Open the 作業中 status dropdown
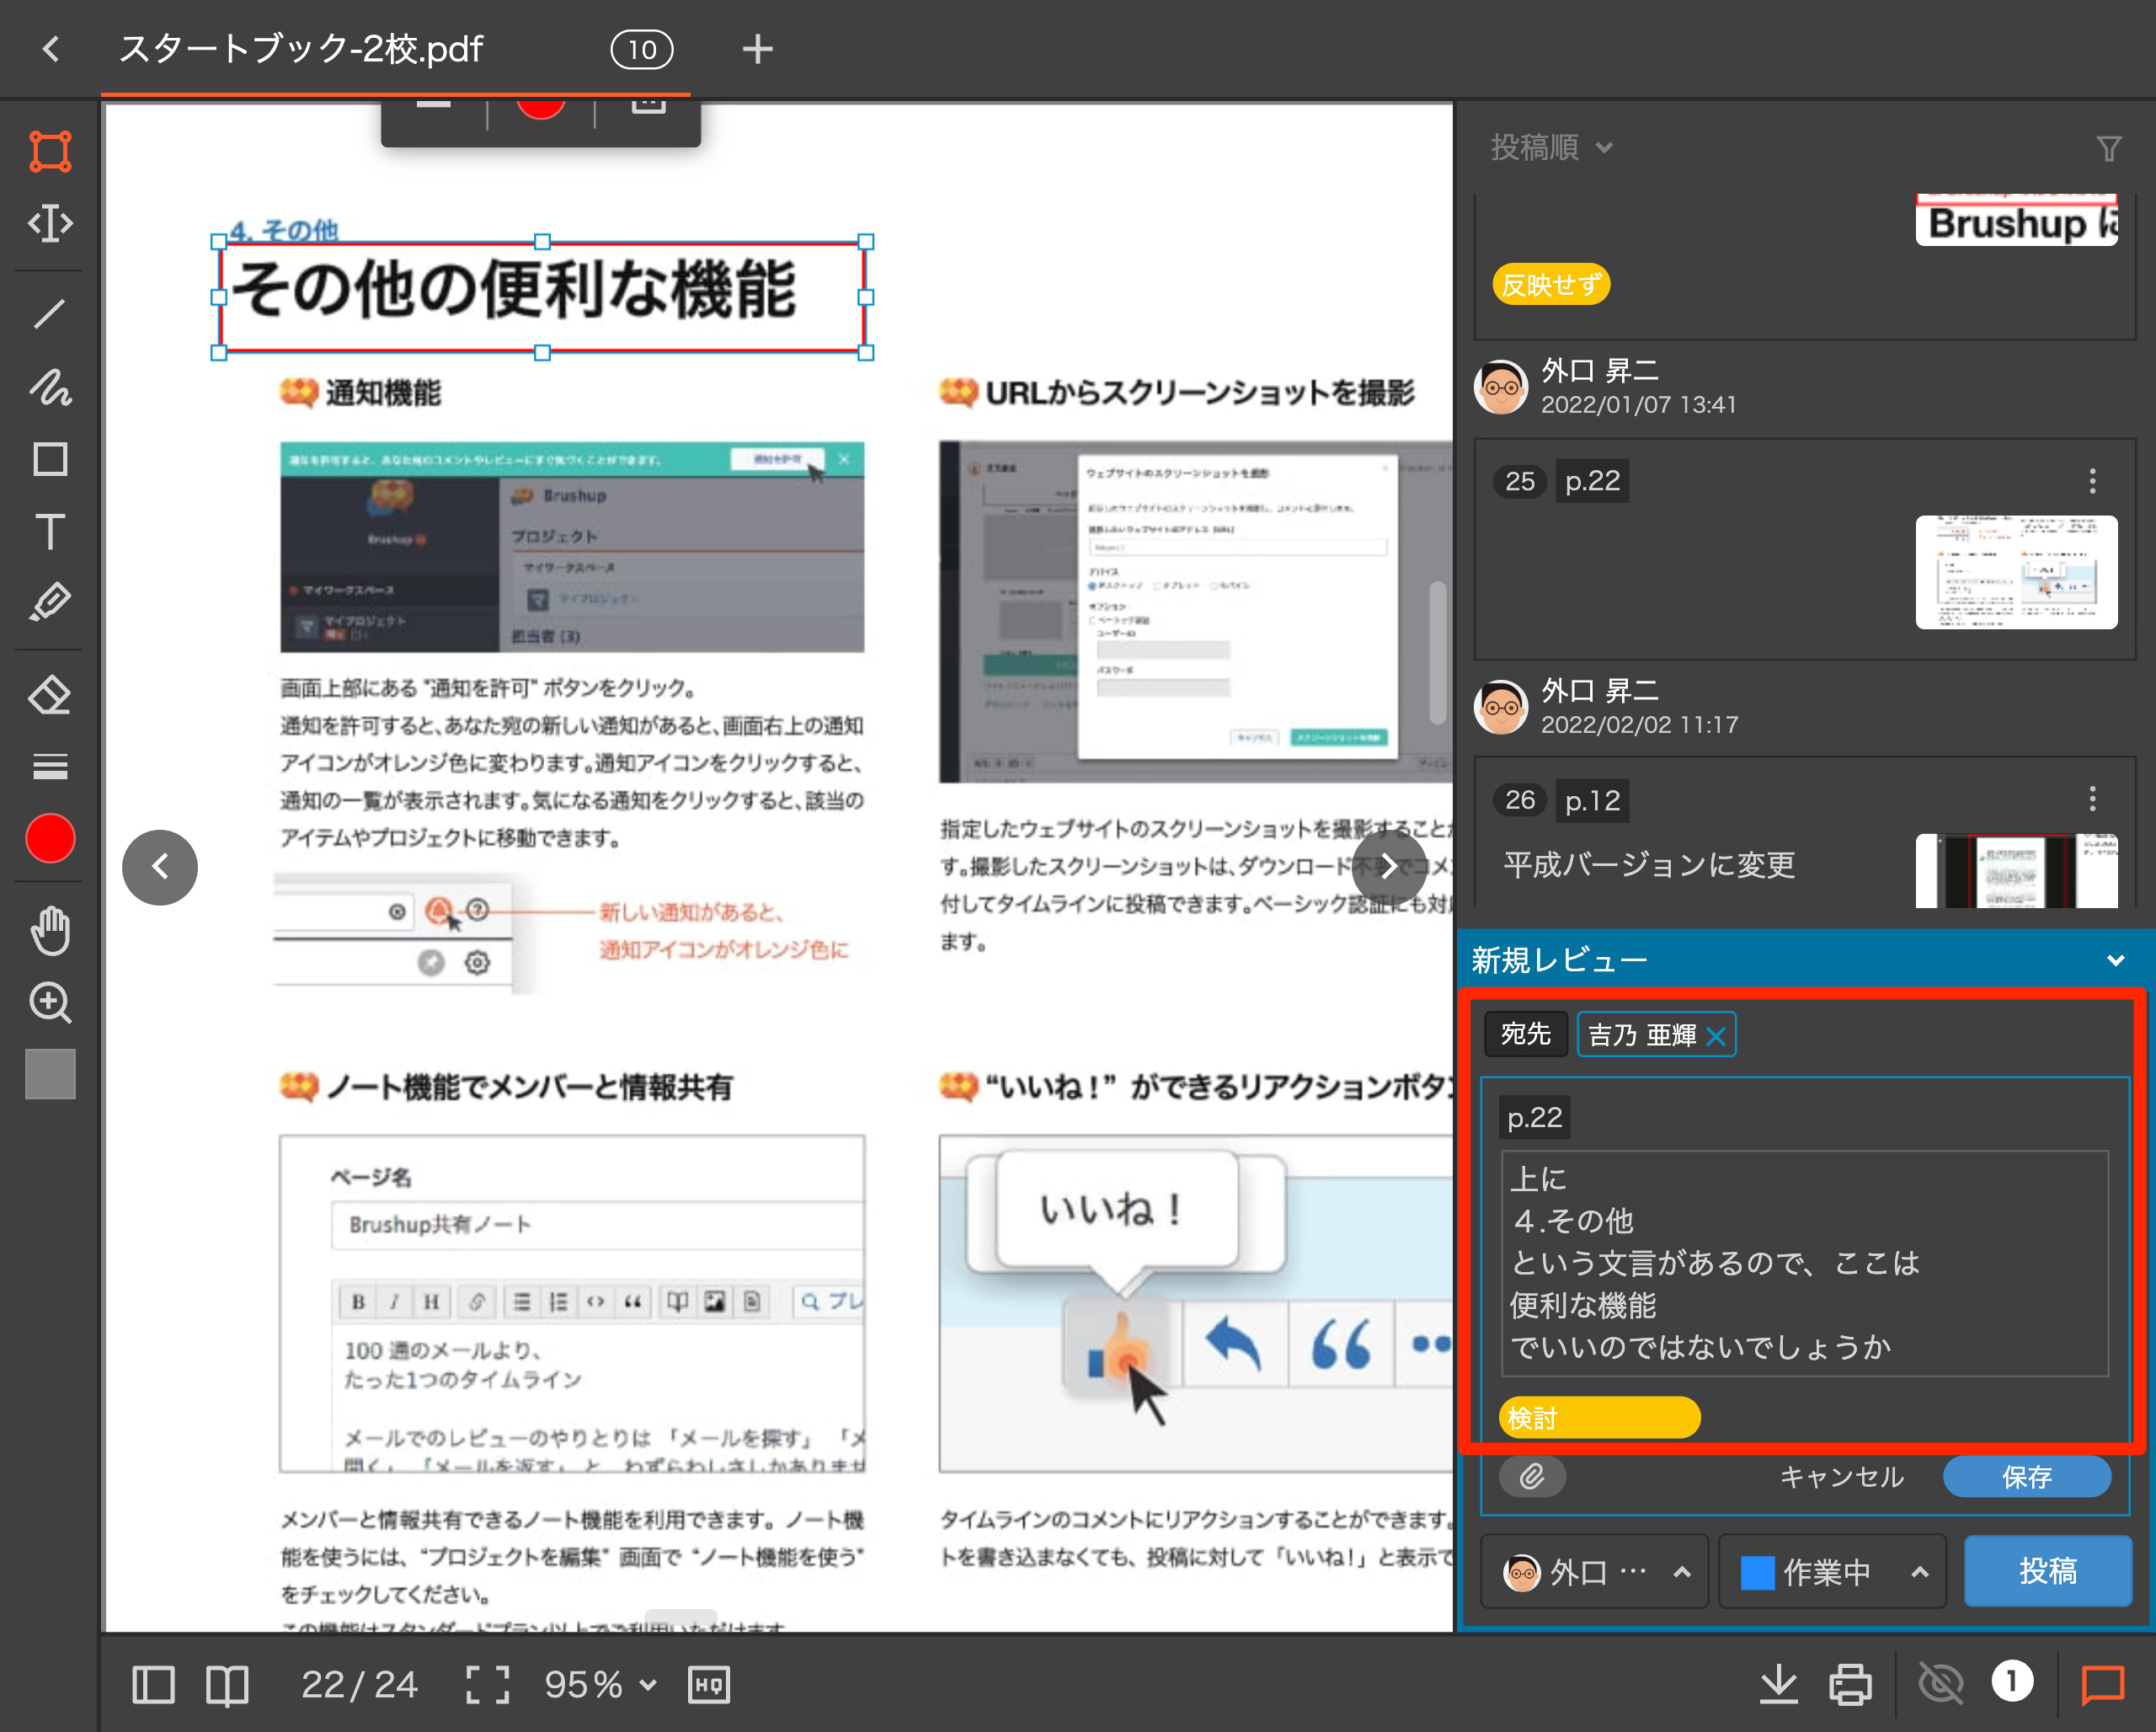 tap(1832, 1571)
